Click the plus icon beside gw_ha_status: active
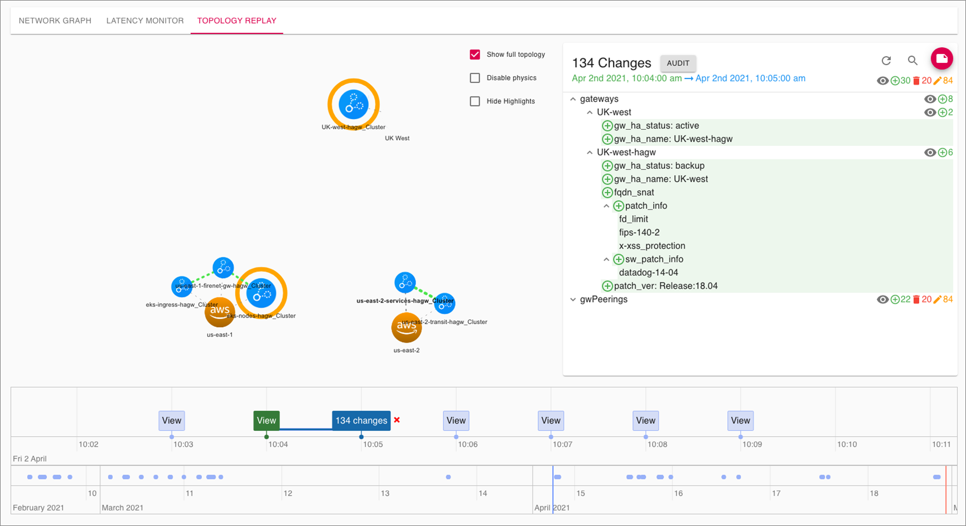 click(x=607, y=126)
